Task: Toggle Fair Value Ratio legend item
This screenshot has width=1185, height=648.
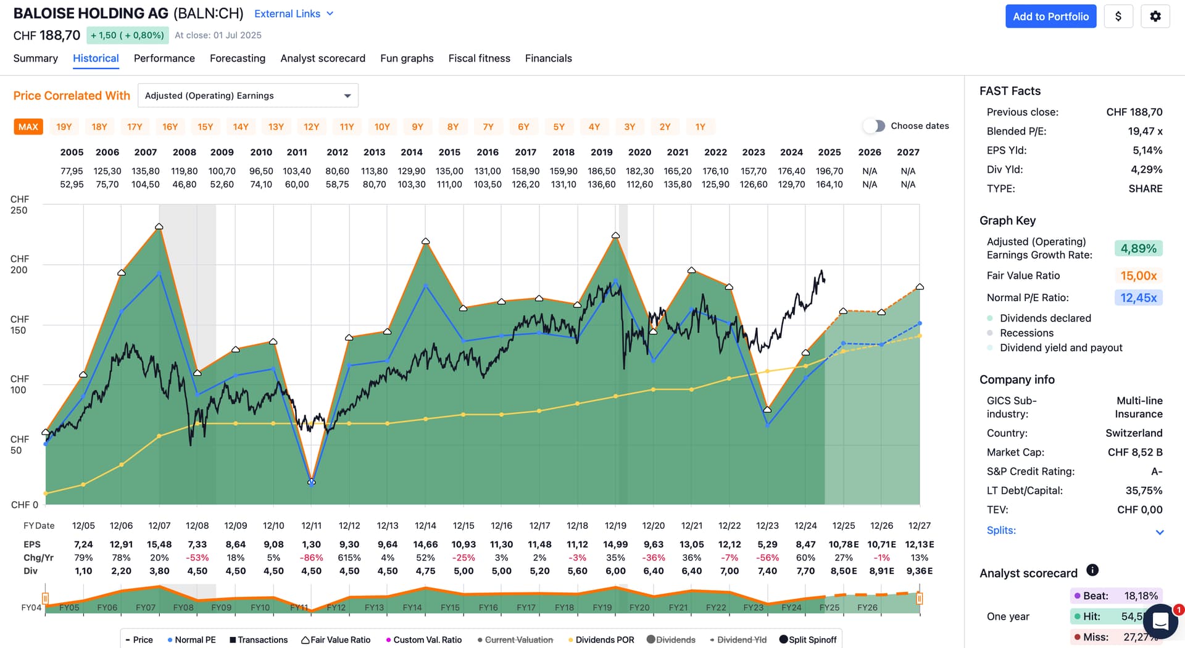Action: [x=336, y=640]
